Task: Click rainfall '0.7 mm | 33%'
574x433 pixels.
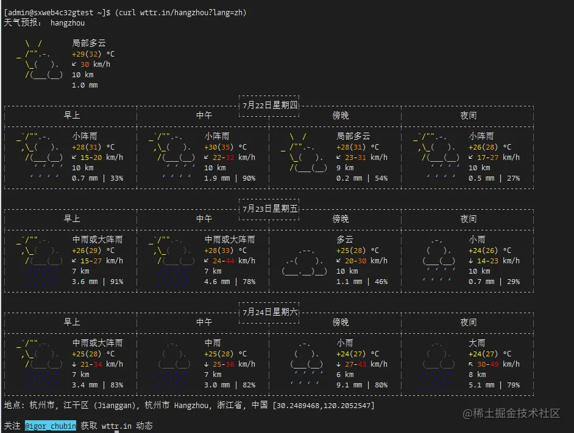Action: click(x=97, y=178)
